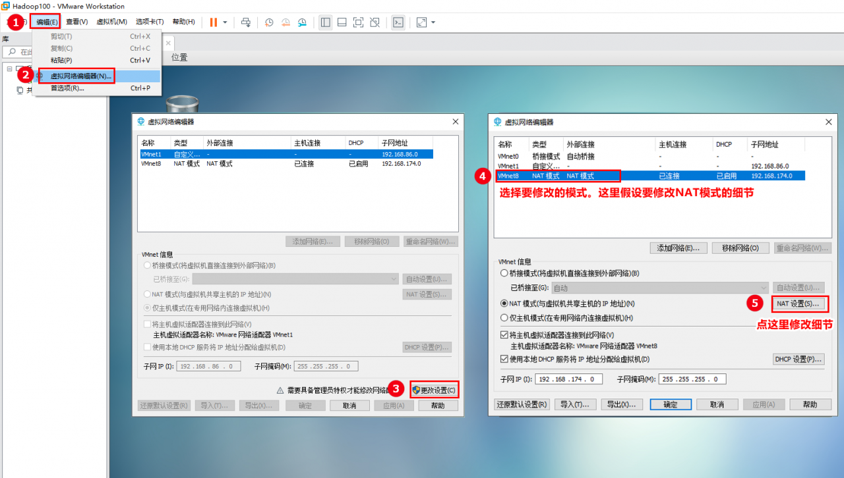Click the VMware Workstation title bar icon
The image size is (844, 478).
[6, 6]
